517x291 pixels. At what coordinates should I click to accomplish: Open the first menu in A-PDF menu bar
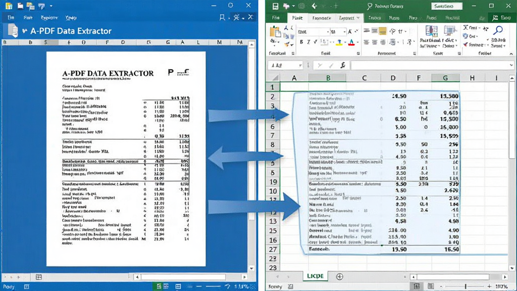click(11, 18)
